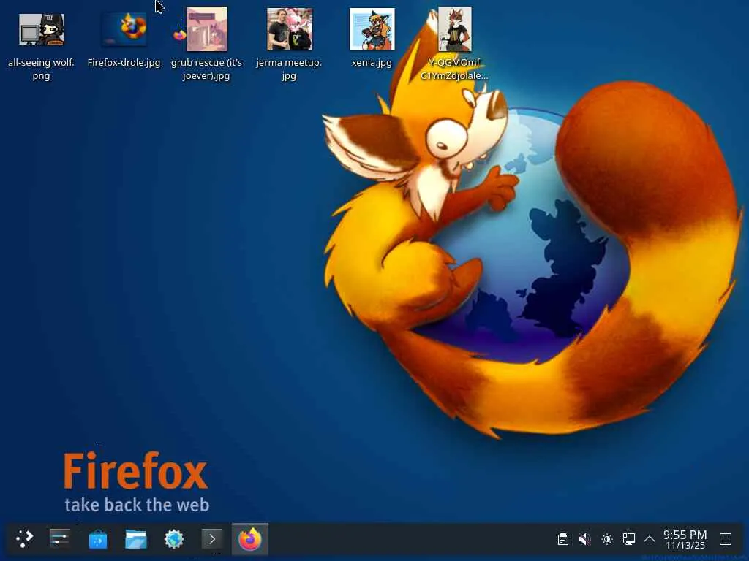Open the Konsole terminal from taskbar

(211, 540)
